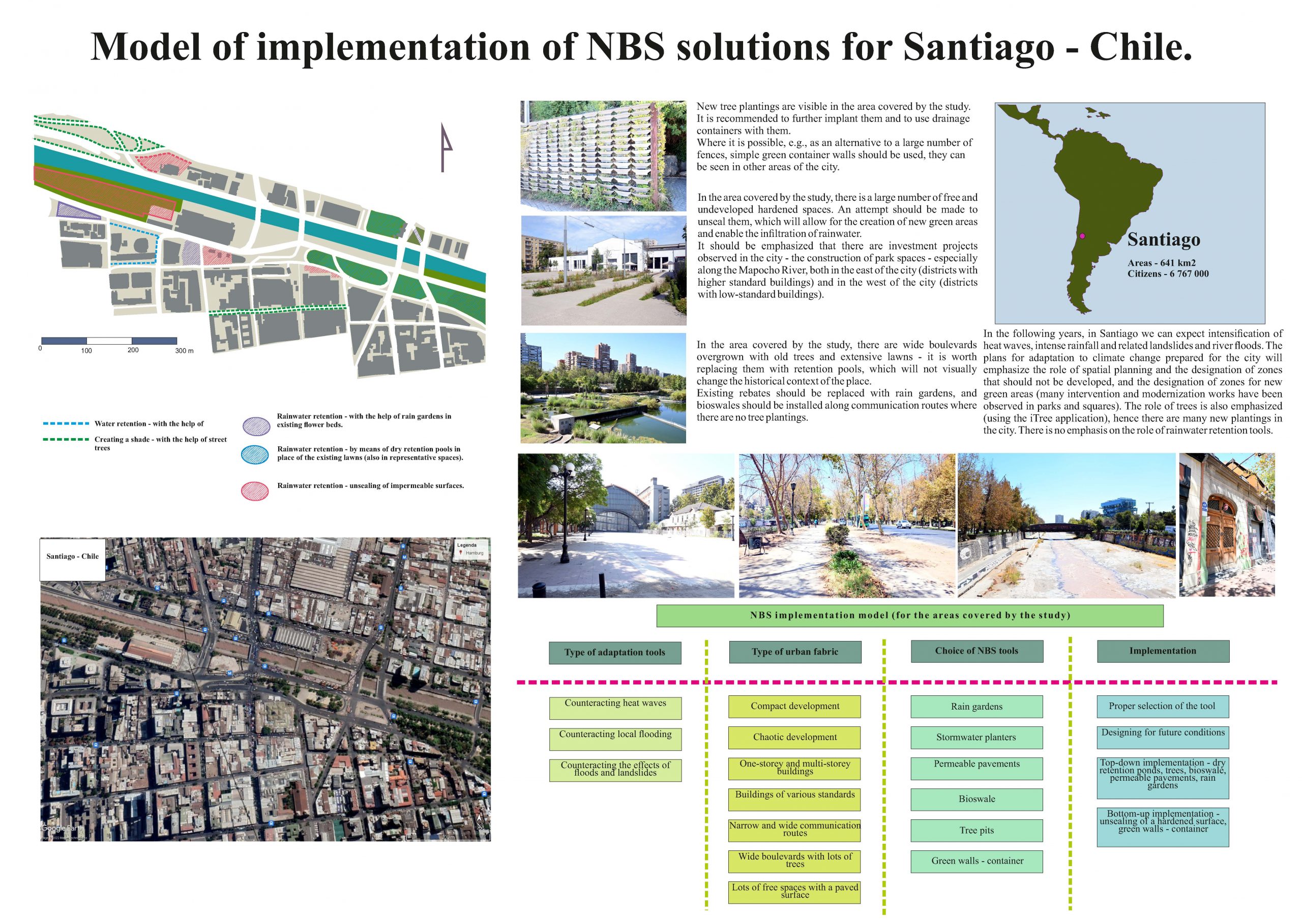1302x919 pixels.
Task: Click the 'In the following years' paragraph
Action: (1133, 382)
